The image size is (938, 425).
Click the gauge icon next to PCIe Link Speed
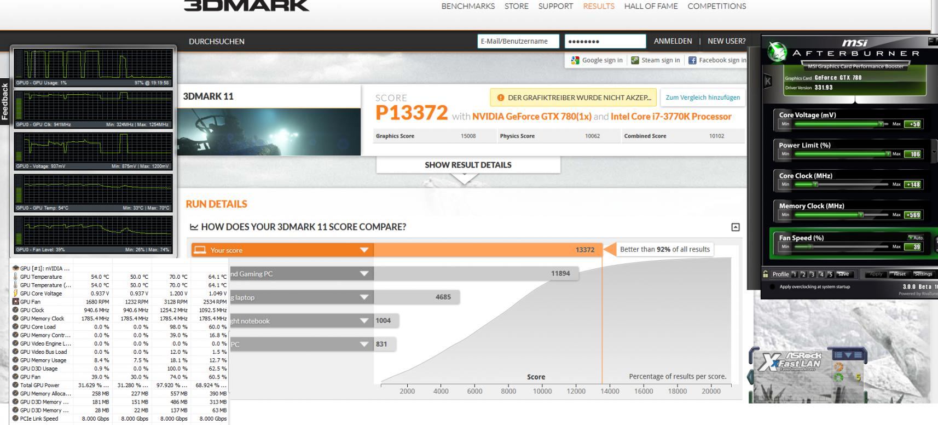(15, 418)
